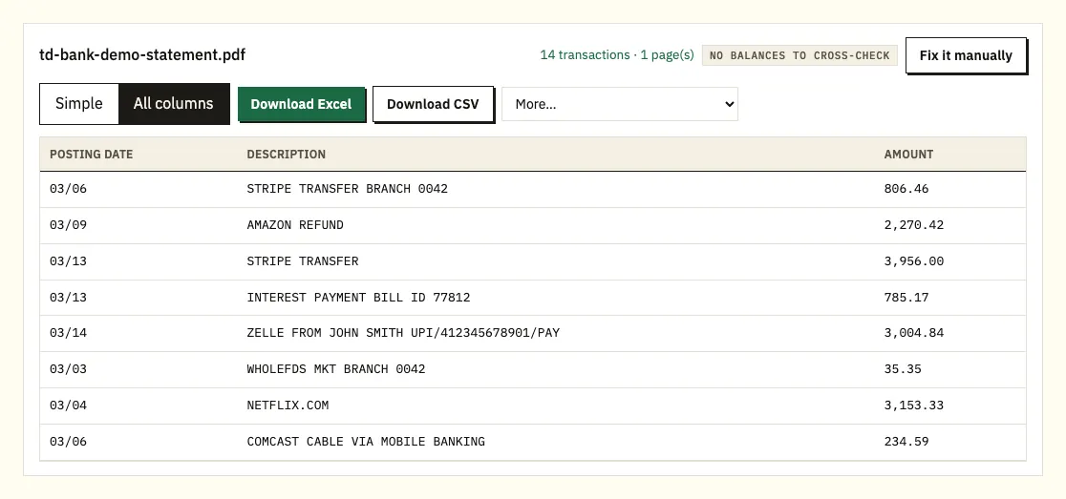Click the 03/06 date in the 806.46 row
The height and width of the screenshot is (499, 1066).
68,189
